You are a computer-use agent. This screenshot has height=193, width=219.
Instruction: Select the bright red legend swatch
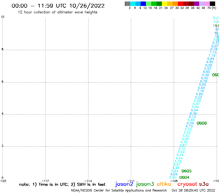pyautogui.click(x=181, y=4)
